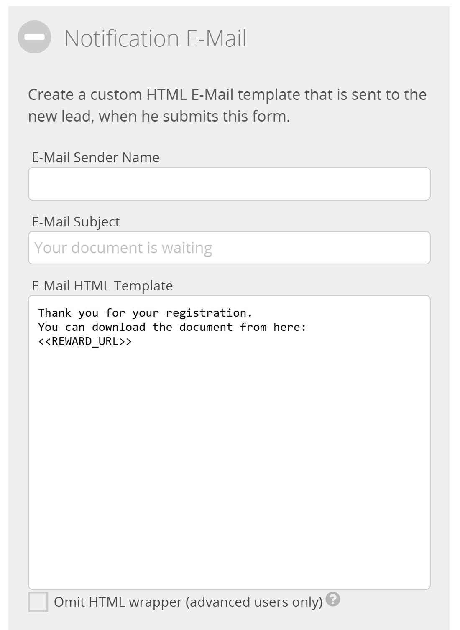The image size is (460, 630).
Task: Click the 'E-Mail Sender Name' label
Action: [x=96, y=158]
